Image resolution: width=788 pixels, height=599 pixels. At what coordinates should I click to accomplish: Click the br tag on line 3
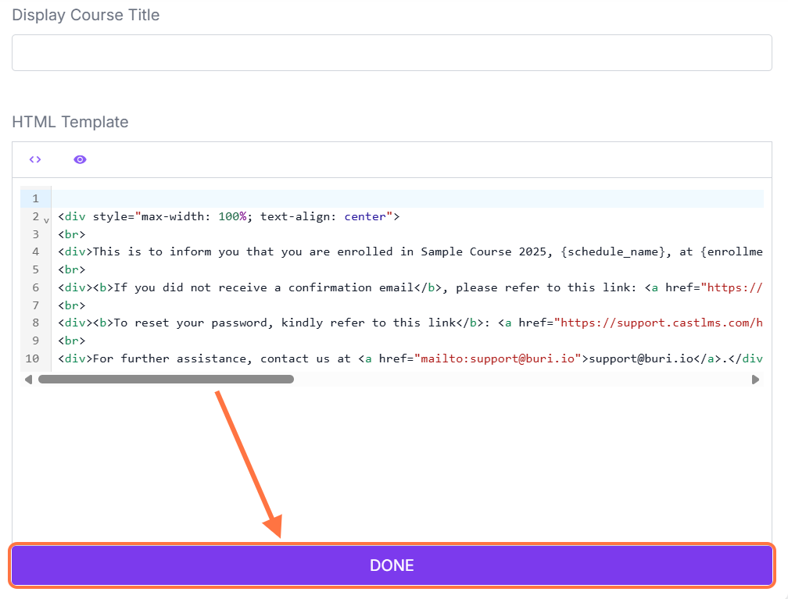(71, 234)
